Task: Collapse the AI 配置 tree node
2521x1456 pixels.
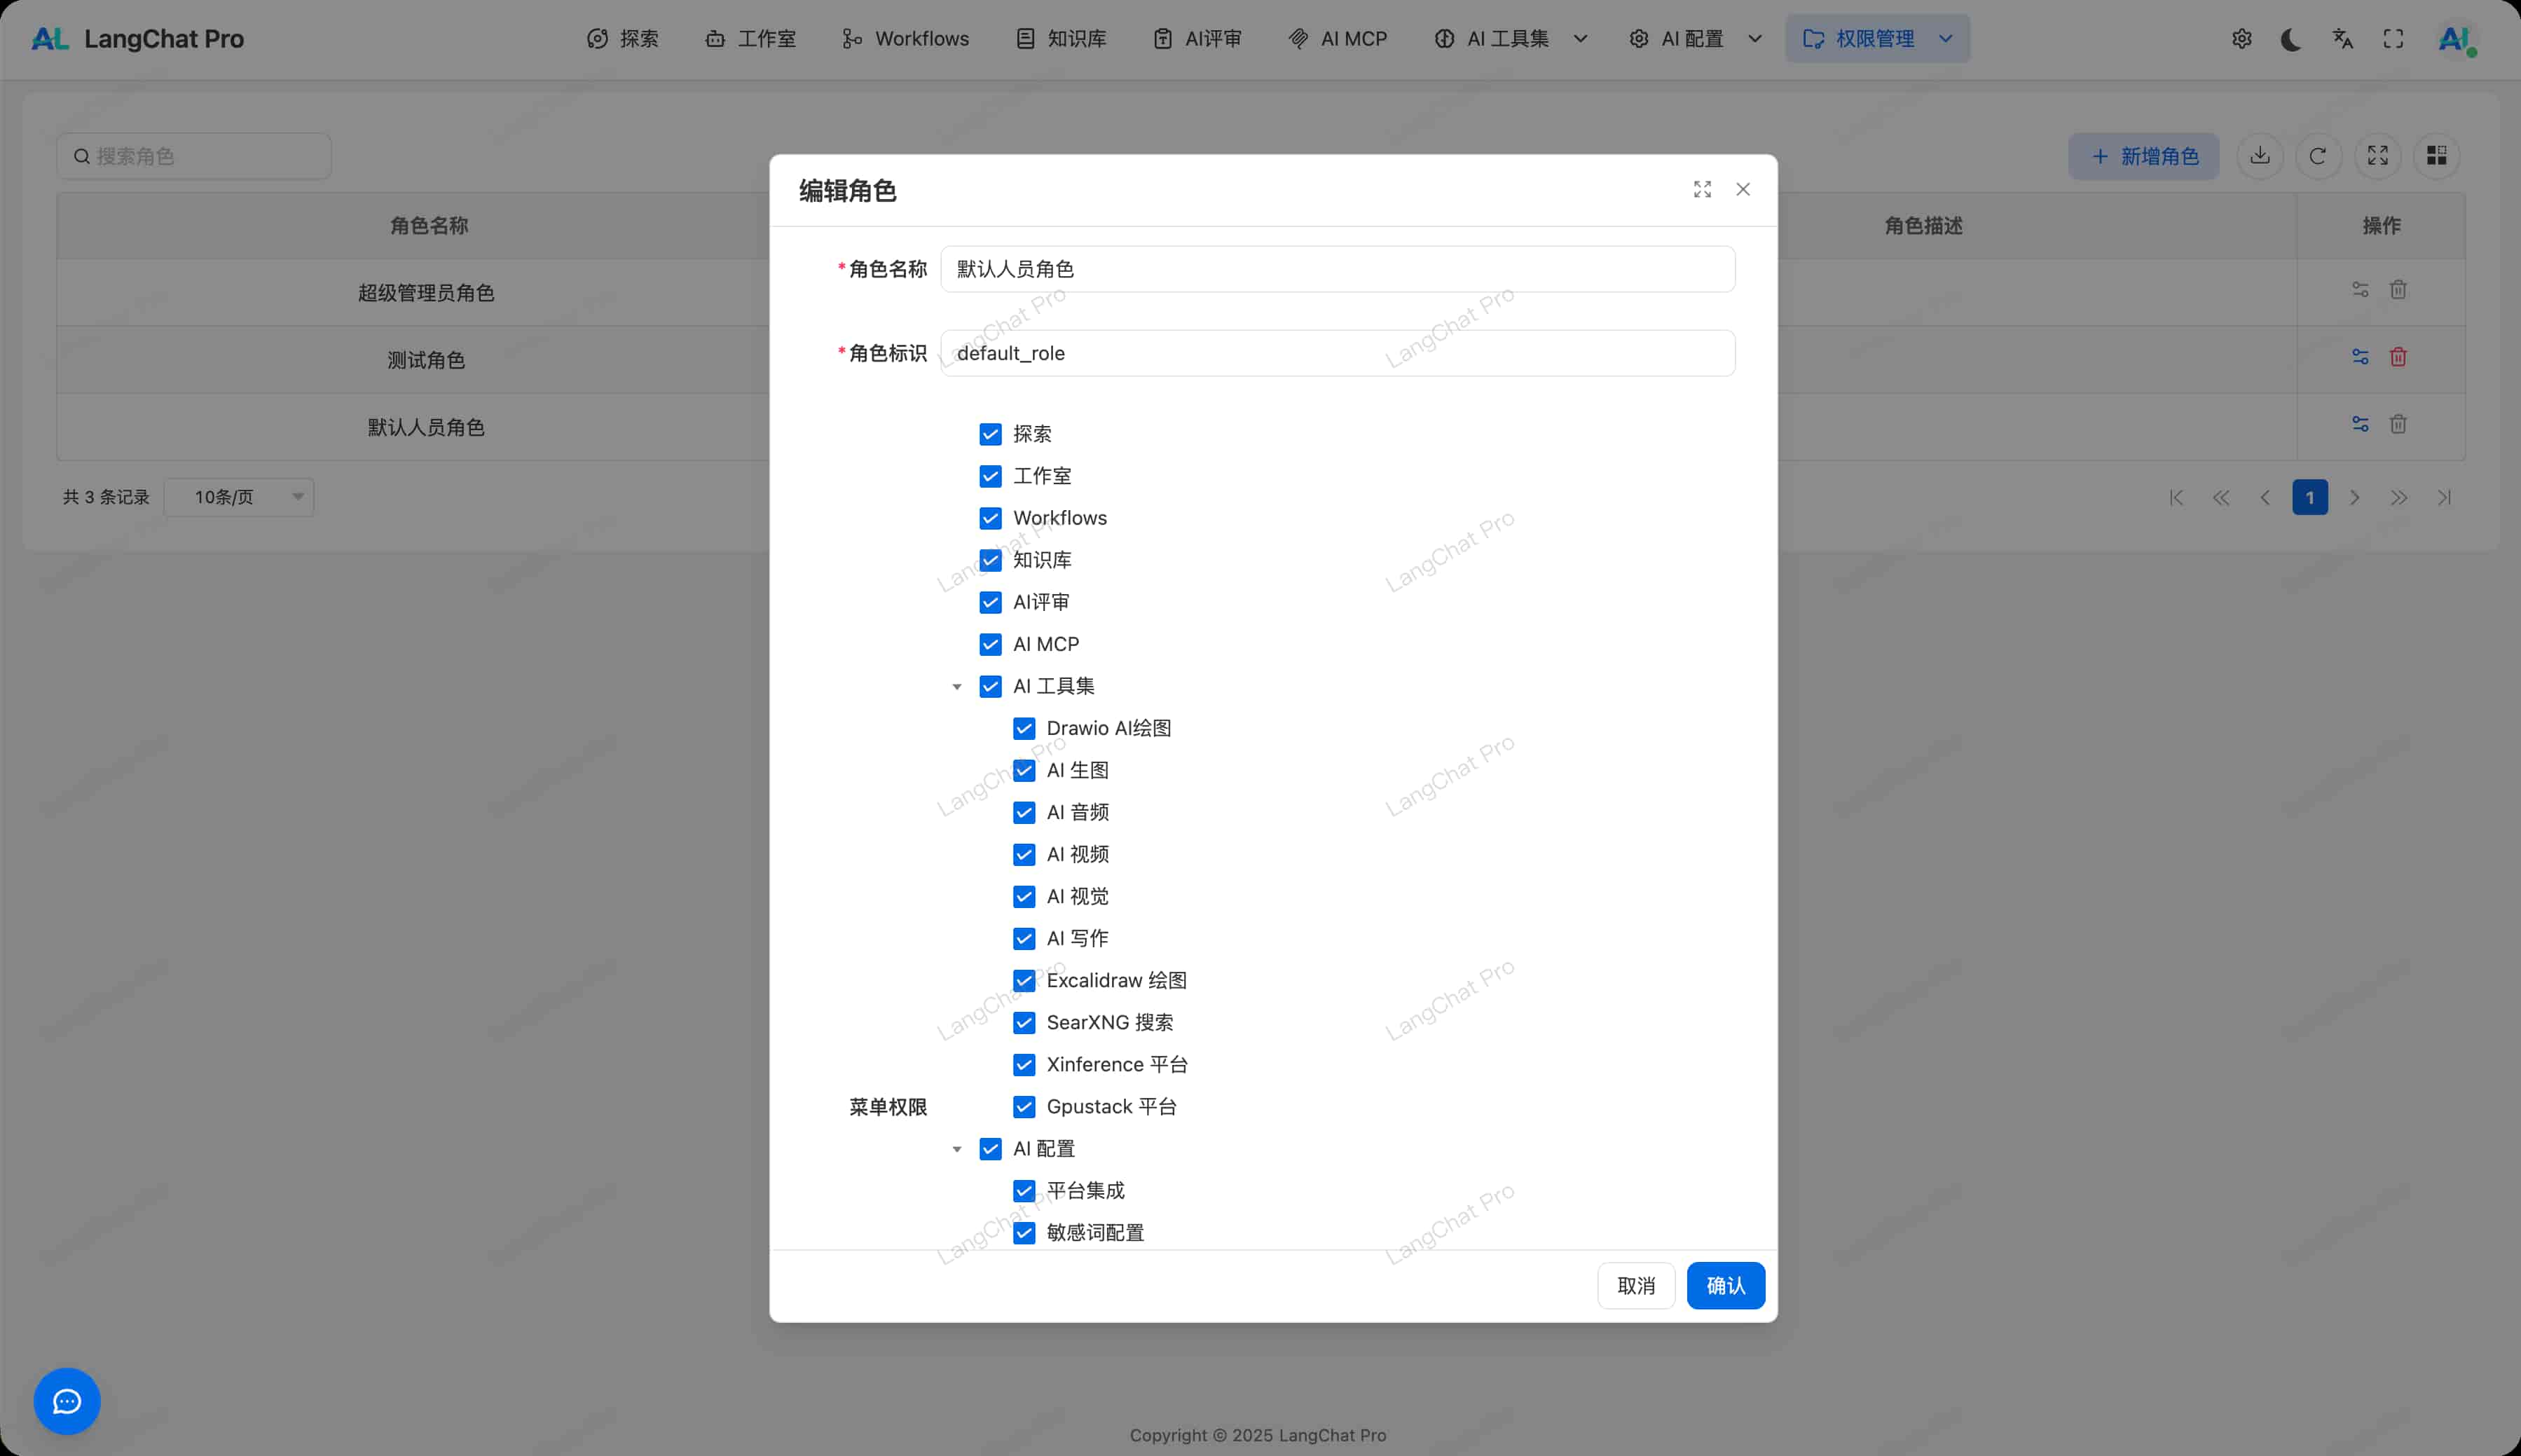Action: coord(957,1149)
